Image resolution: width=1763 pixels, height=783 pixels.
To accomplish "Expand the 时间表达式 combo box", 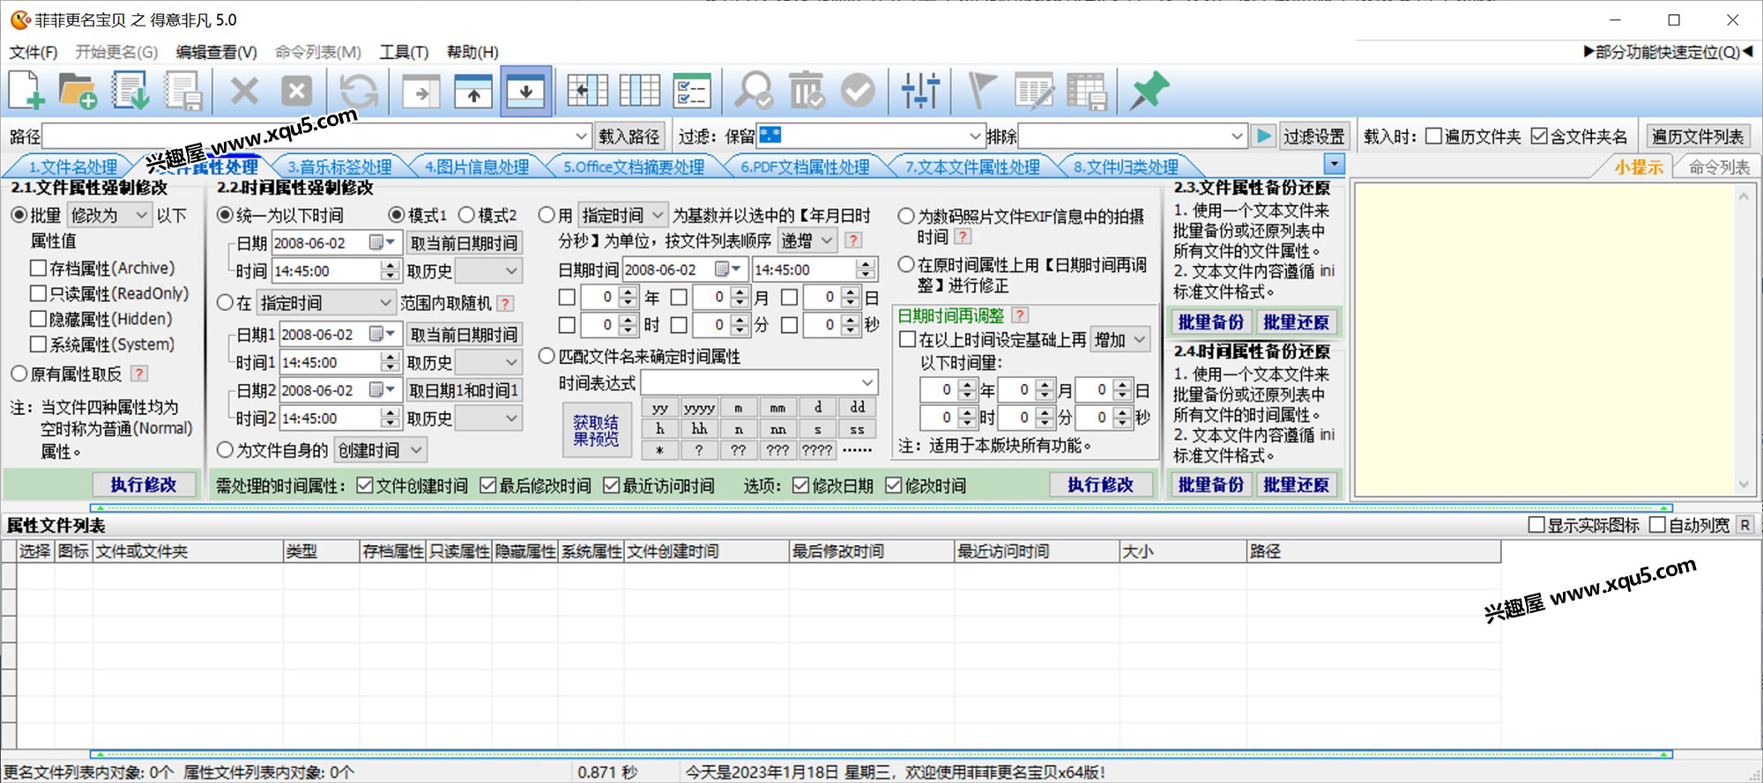I will pos(867,382).
